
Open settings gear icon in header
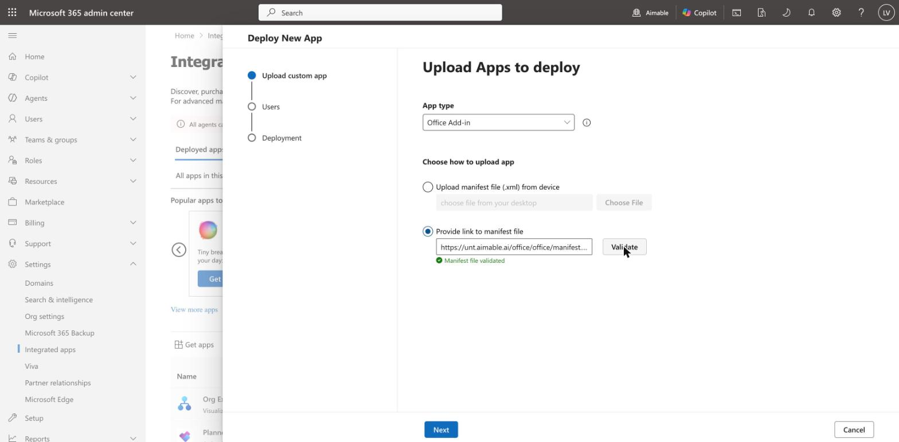pyautogui.click(x=837, y=13)
